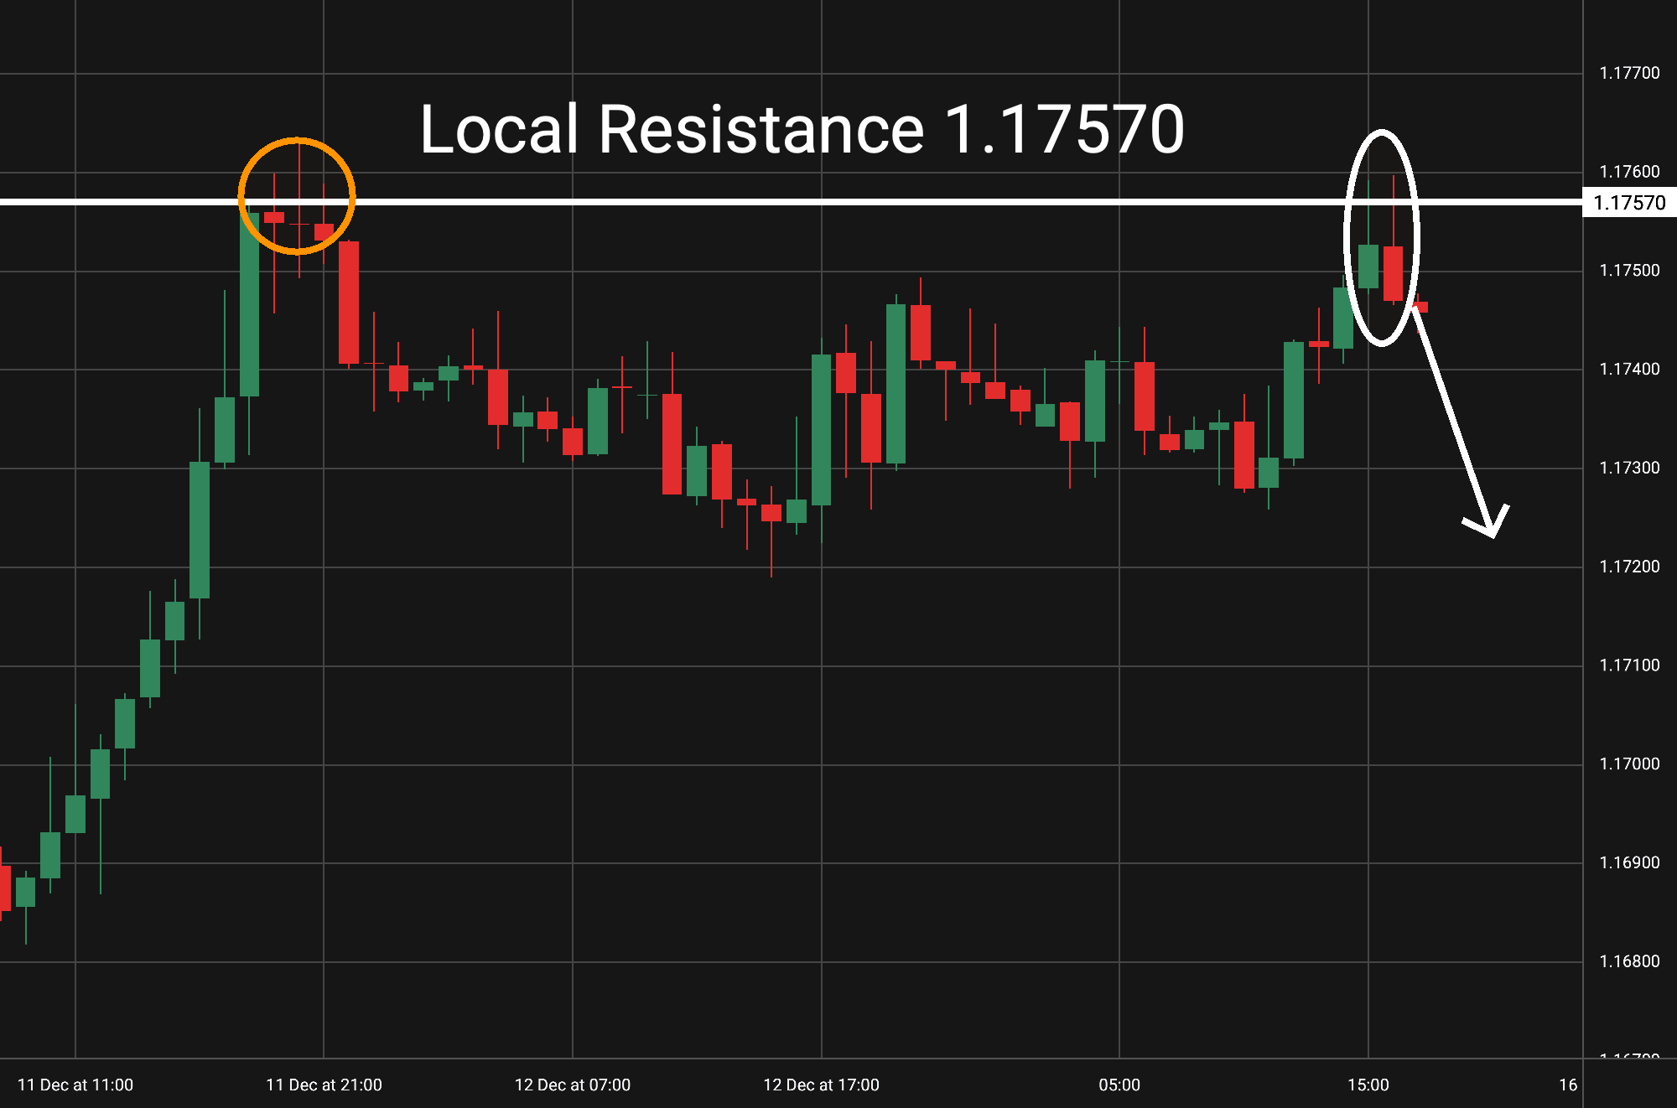Click the "11 Dec at 21:00" time label
1677x1108 pixels.
324,1085
